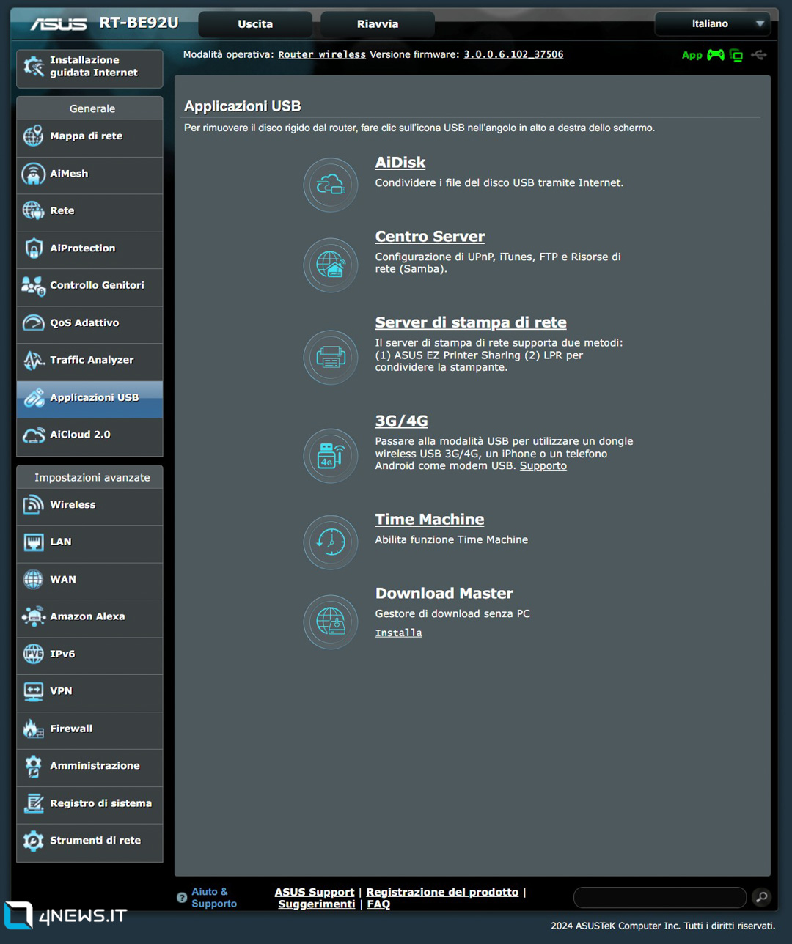The height and width of the screenshot is (944, 792).
Task: Click the Controllo Genitori people icon
Action: [x=33, y=286]
